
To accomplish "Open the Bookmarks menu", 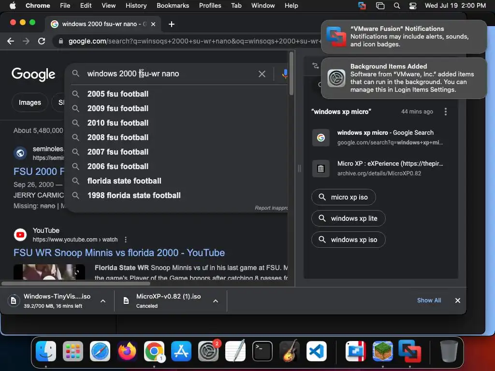I will pos(173,6).
